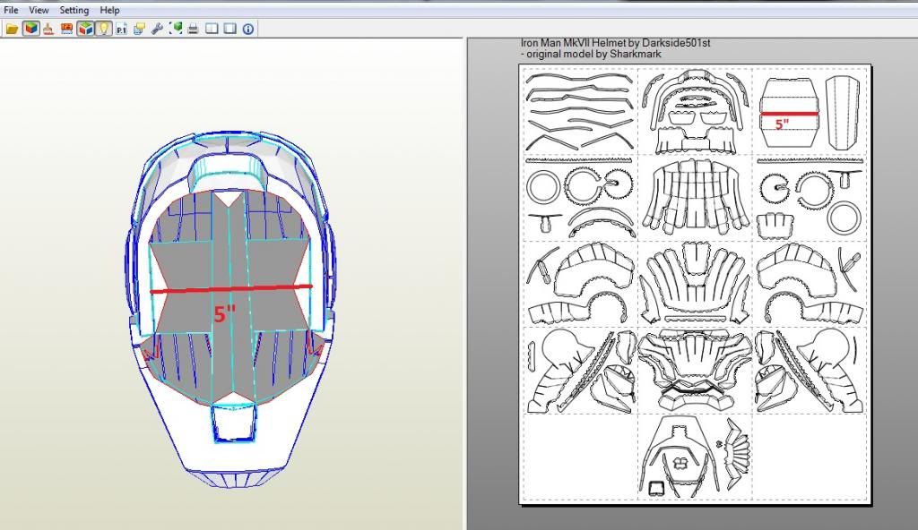Toggle the cube with white edges button

85,29
